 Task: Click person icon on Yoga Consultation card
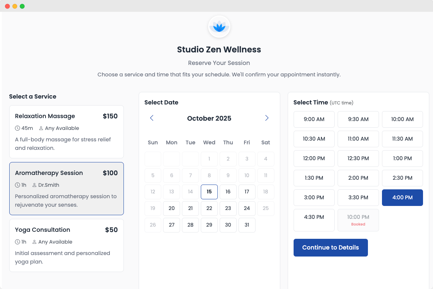pos(34,242)
